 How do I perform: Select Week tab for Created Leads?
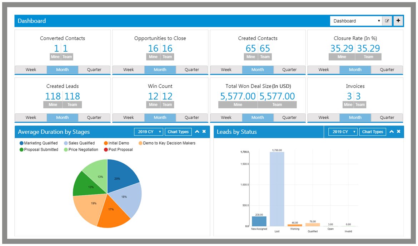pyautogui.click(x=31, y=117)
